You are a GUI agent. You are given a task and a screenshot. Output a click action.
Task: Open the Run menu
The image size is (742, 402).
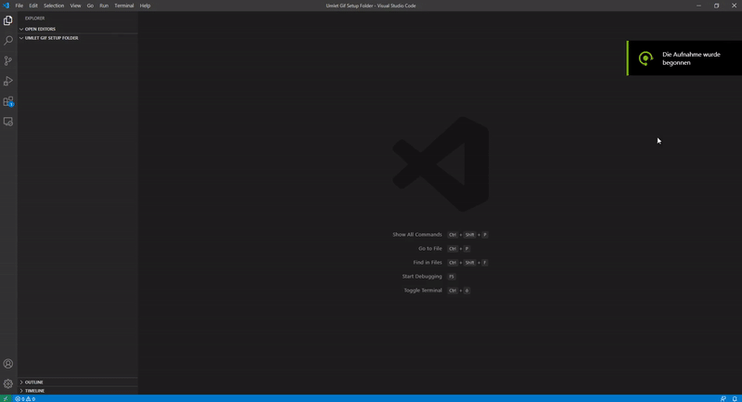point(104,6)
